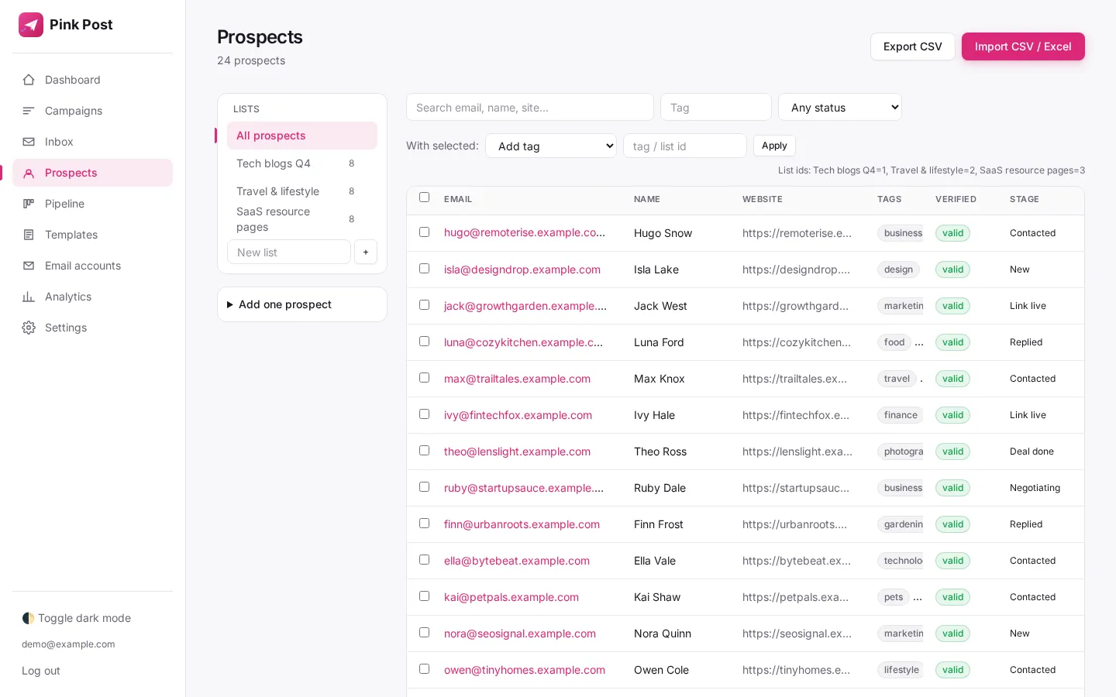Navigate to Analytics

coord(92,297)
